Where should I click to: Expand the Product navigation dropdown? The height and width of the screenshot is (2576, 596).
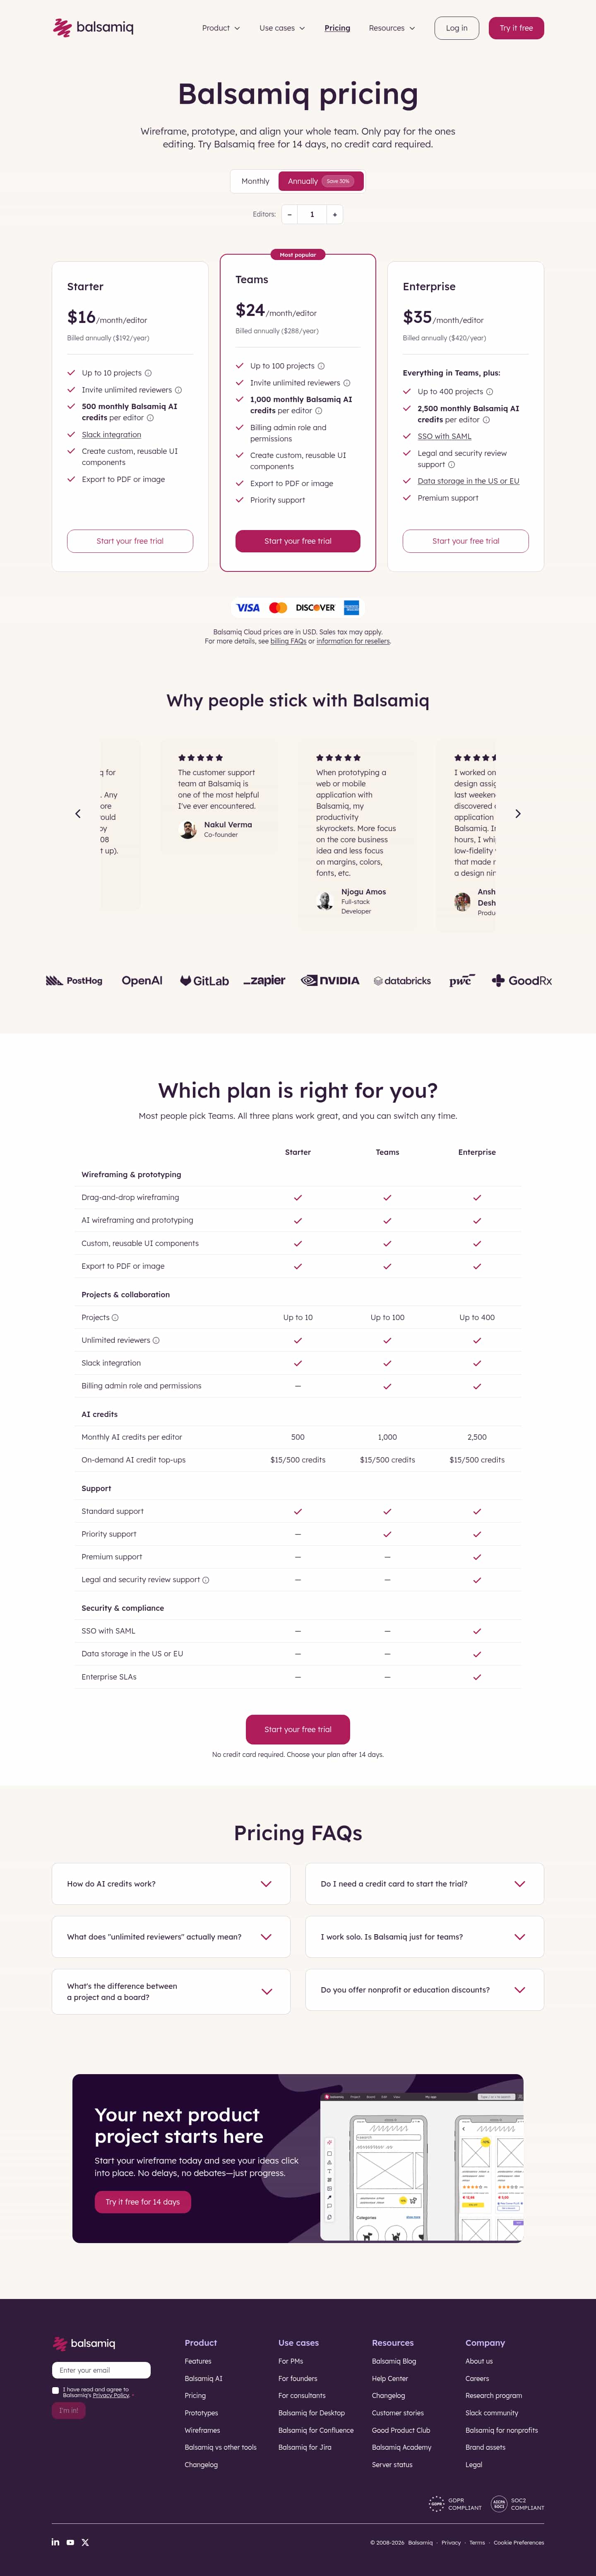221,28
